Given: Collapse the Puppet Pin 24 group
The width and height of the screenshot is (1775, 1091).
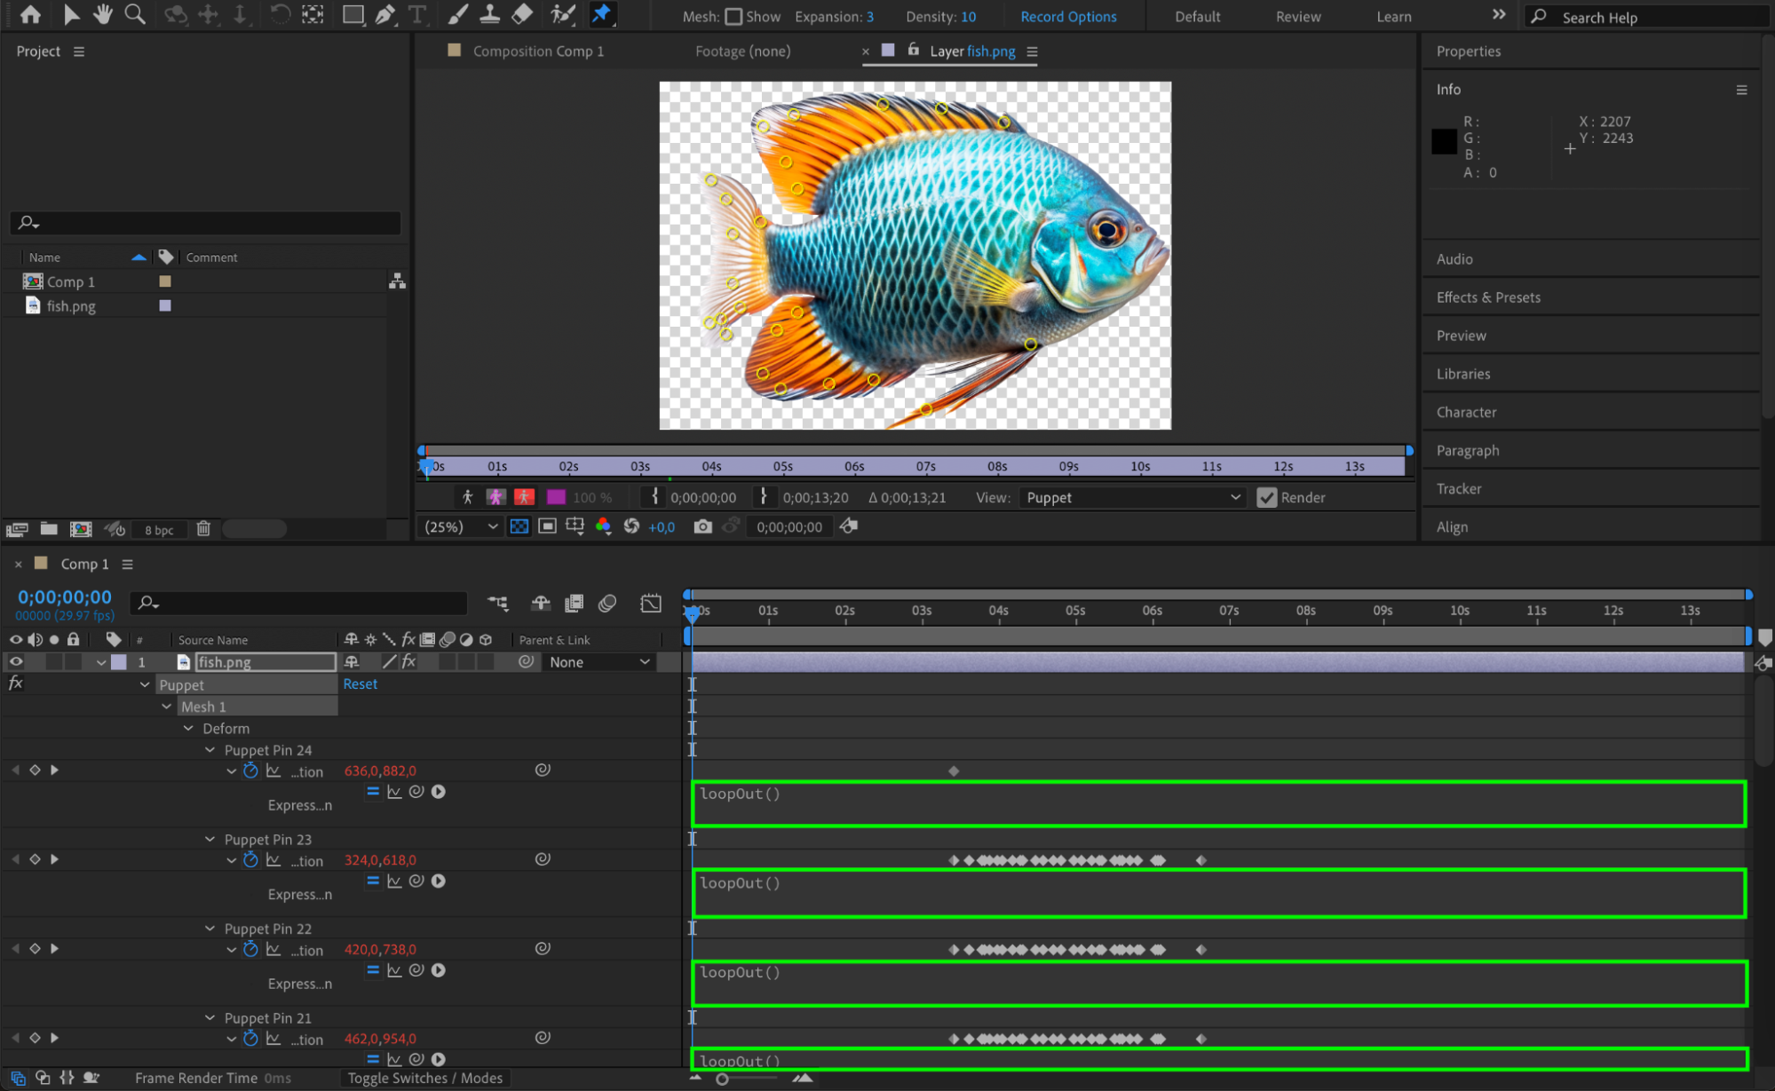Looking at the screenshot, I should click(x=210, y=750).
